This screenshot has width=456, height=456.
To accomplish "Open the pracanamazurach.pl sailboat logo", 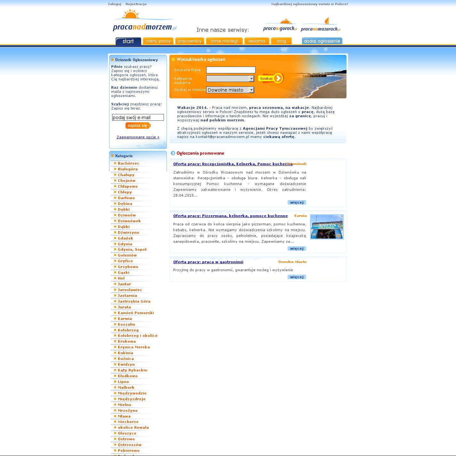I will point(320,26).
